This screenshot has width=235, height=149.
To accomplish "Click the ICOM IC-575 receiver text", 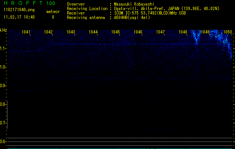I will pyautogui.click(x=150, y=13).
